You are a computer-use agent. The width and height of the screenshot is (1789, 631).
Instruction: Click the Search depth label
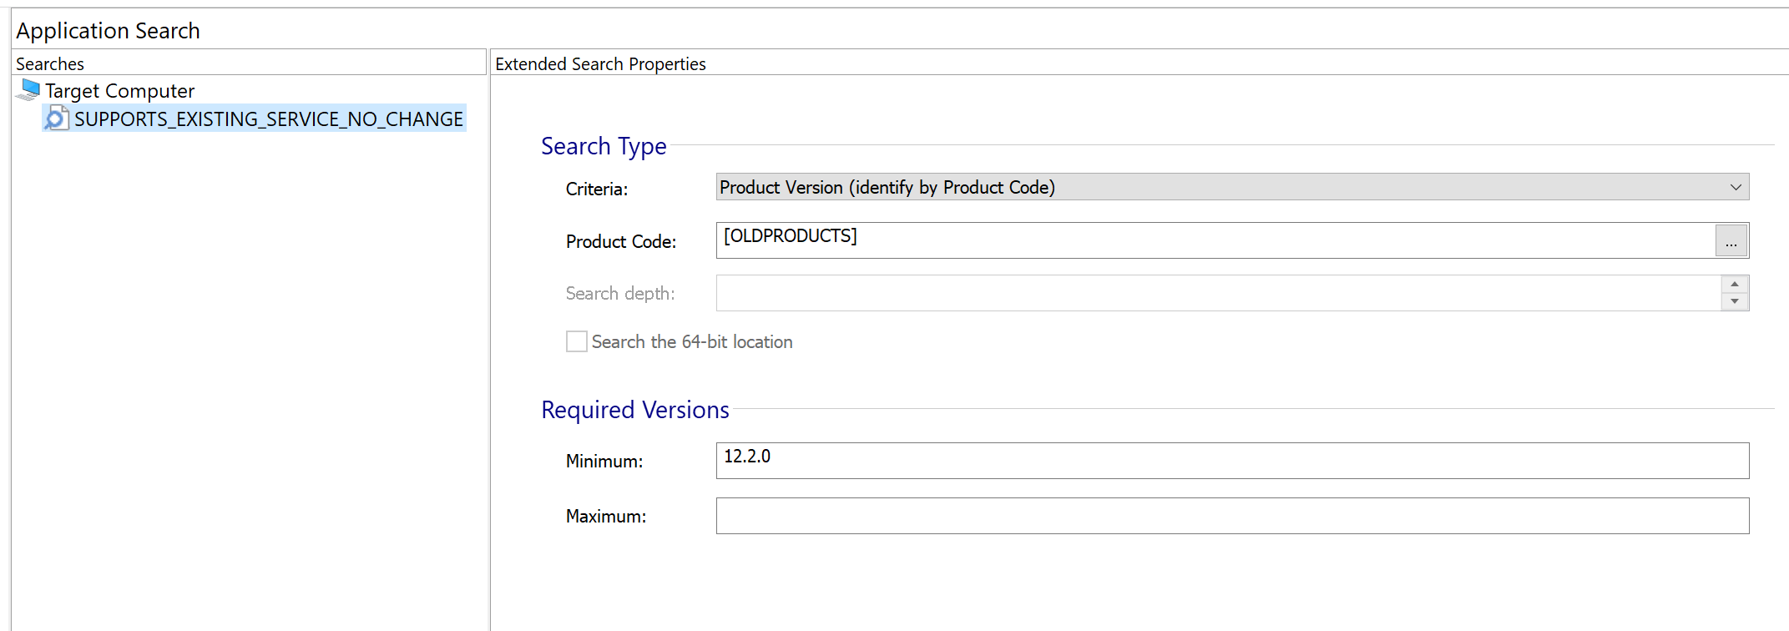tap(620, 293)
